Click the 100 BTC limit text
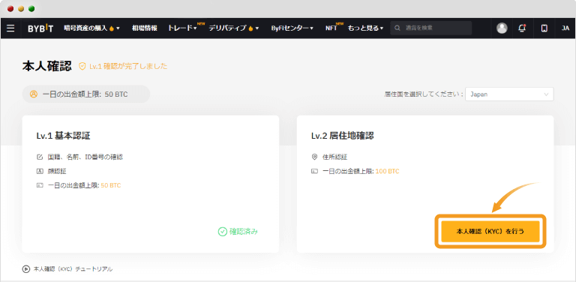Image resolution: width=576 pixels, height=282 pixels. coord(387,171)
